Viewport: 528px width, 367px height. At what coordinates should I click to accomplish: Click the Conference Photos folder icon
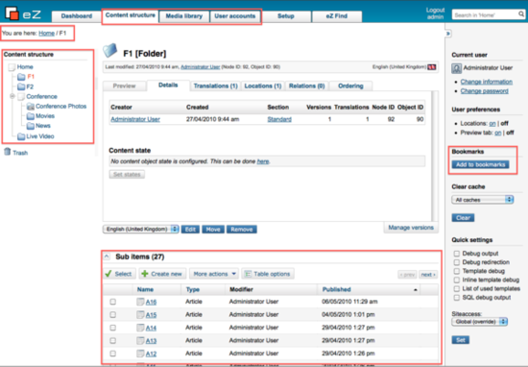point(31,107)
